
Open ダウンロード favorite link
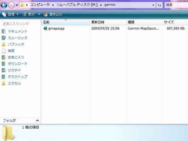(x=18, y=64)
